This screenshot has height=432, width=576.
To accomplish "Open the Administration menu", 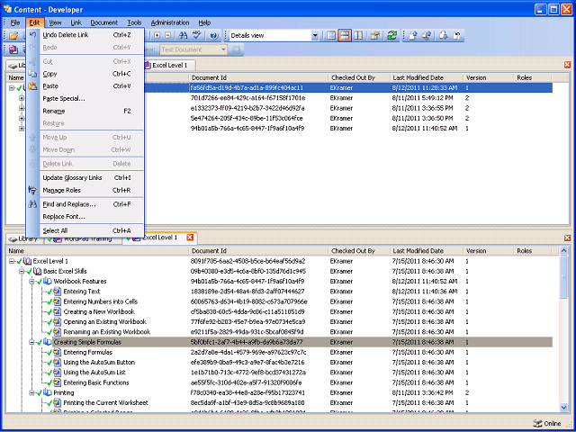I will 170,22.
